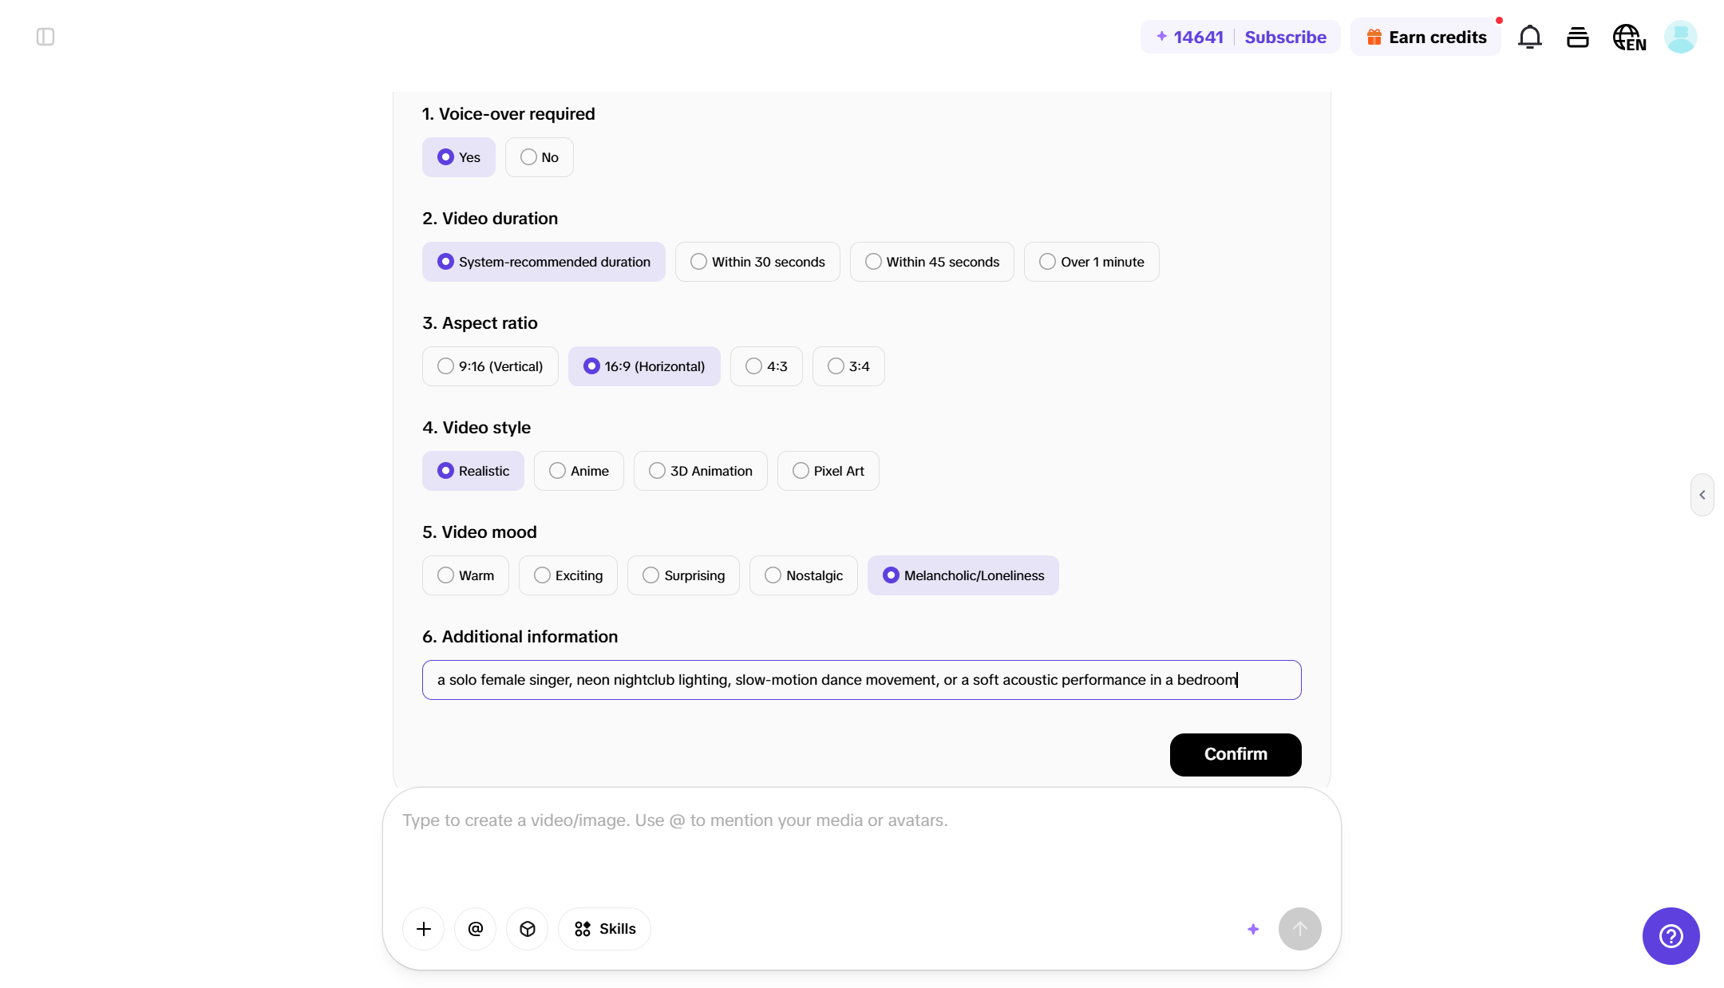The height and width of the screenshot is (988, 1724).
Task: Click the Confirm button
Action: (1236, 754)
